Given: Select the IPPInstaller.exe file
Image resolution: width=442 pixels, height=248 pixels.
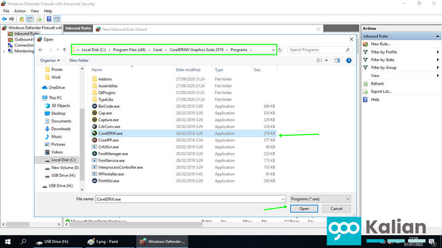Looking at the screenshot, I should point(111,174).
